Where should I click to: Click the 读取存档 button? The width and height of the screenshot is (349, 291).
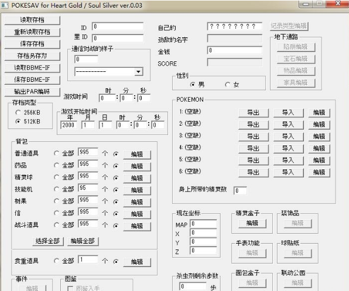pos(32,20)
